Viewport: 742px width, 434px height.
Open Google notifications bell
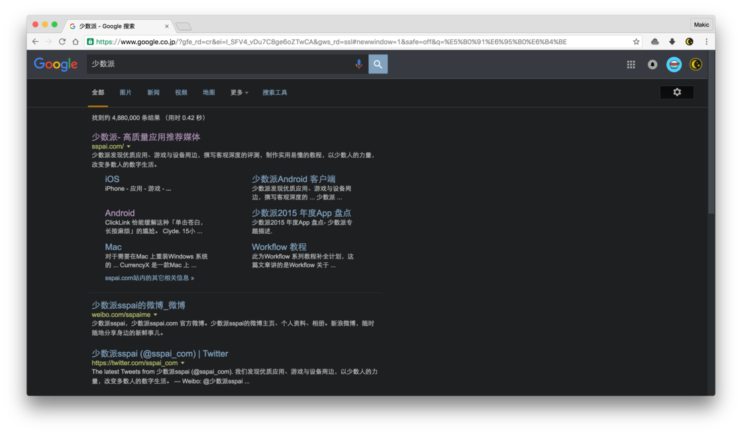pos(653,64)
